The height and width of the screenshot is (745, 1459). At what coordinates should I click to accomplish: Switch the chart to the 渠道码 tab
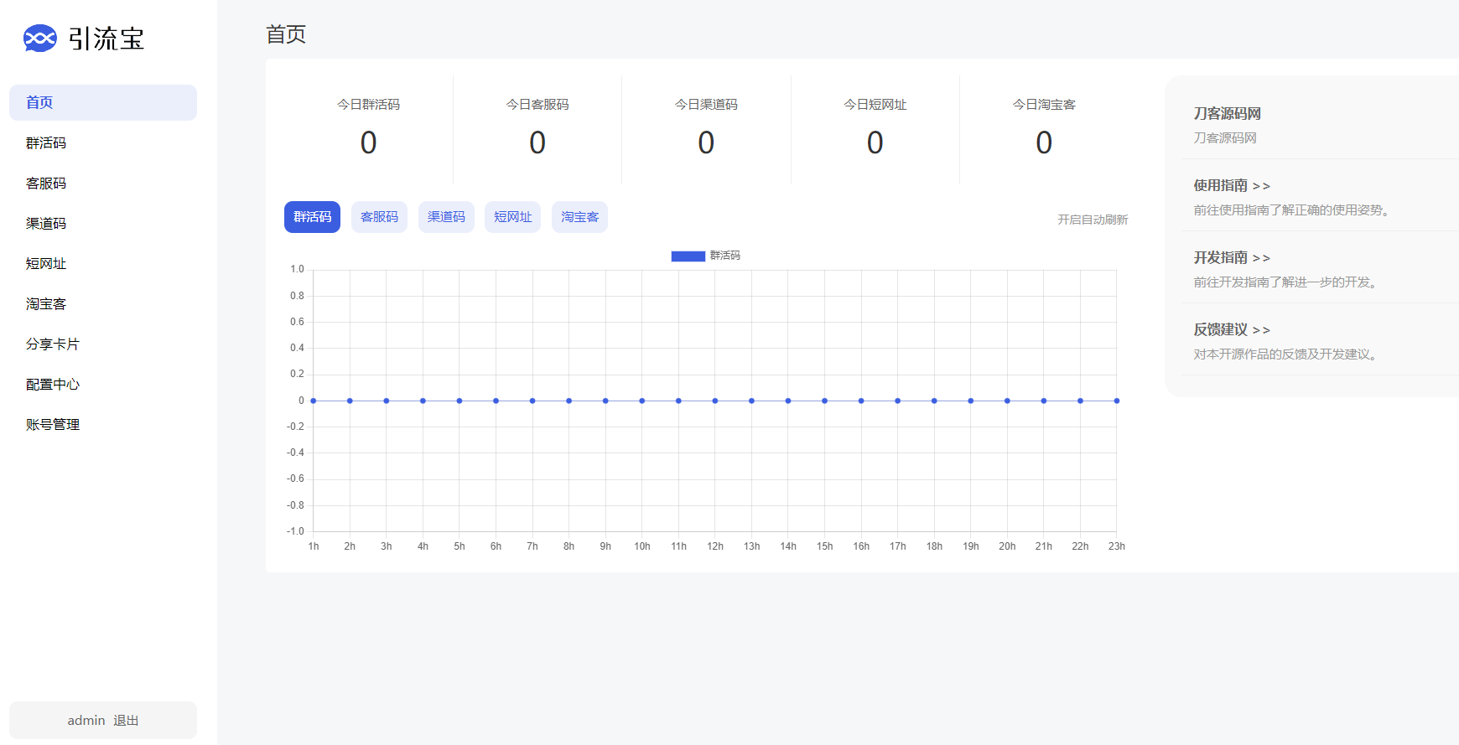coord(446,217)
